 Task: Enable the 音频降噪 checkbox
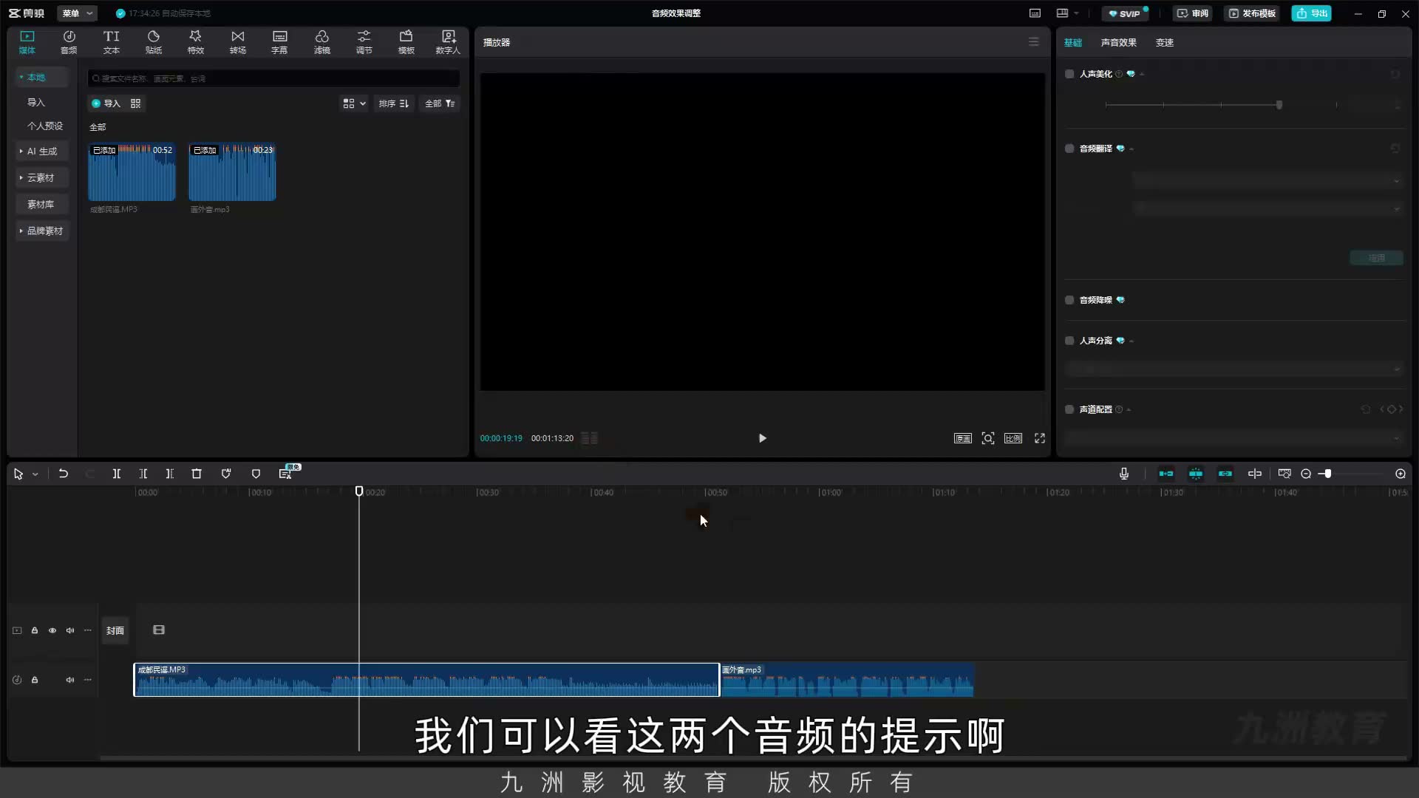[1069, 300]
